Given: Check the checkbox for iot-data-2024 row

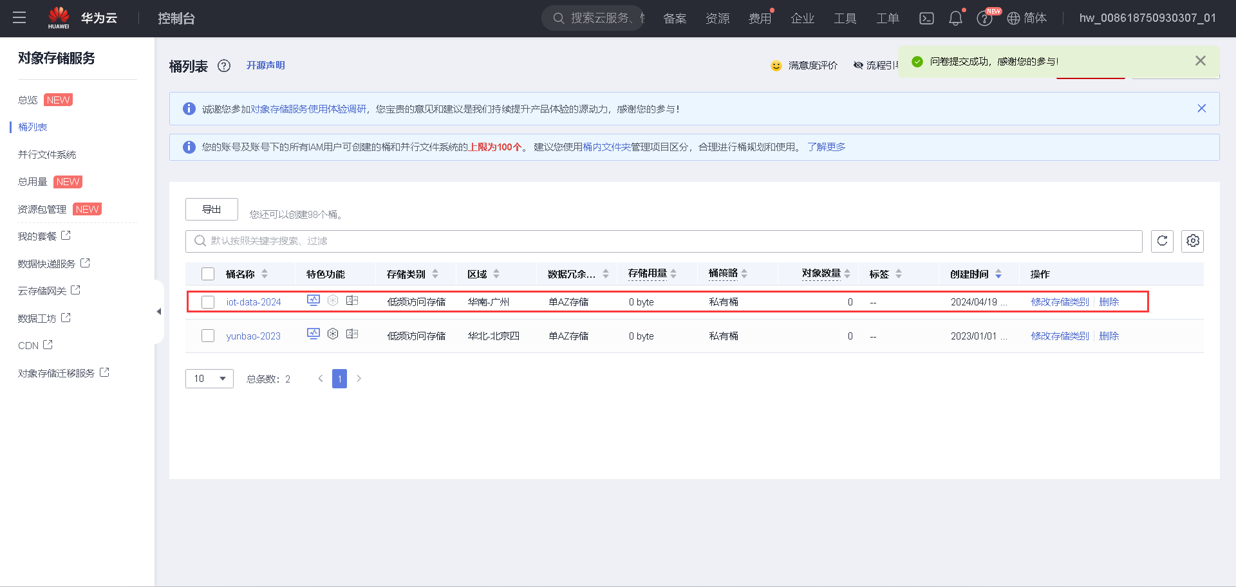Looking at the screenshot, I should pyautogui.click(x=208, y=302).
